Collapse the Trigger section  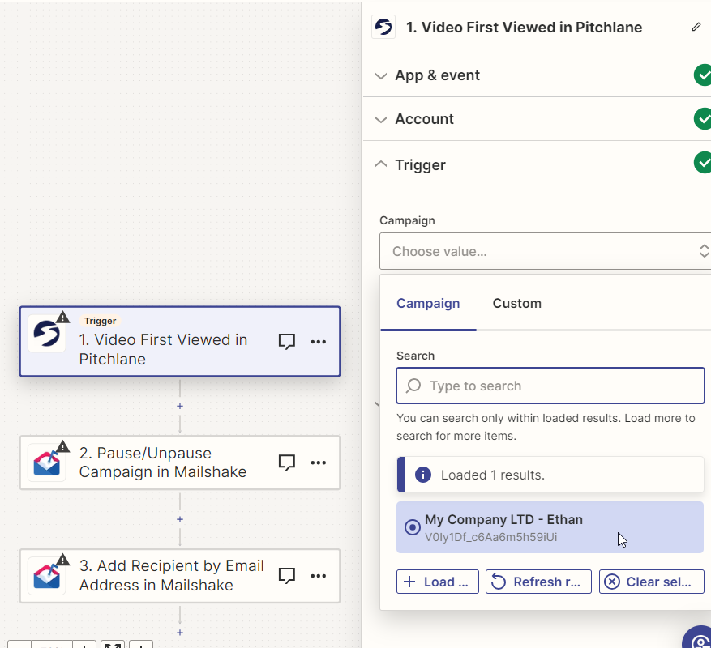[x=381, y=164]
